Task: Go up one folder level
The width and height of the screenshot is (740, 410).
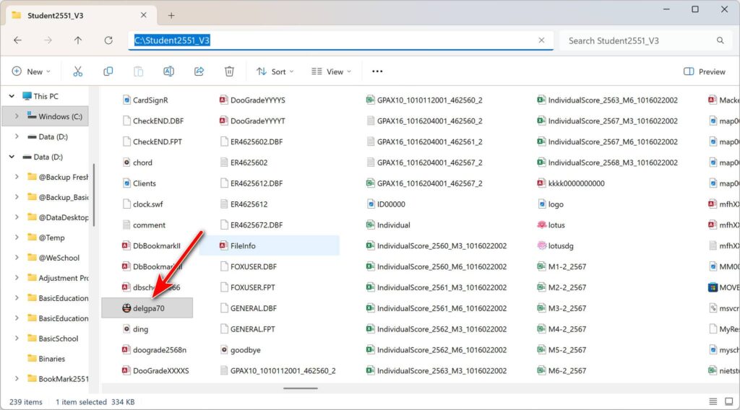Action: [x=78, y=40]
